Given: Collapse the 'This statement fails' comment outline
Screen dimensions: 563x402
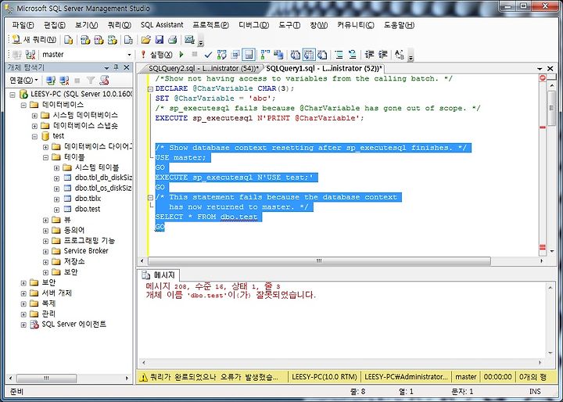Looking at the screenshot, I should point(150,197).
